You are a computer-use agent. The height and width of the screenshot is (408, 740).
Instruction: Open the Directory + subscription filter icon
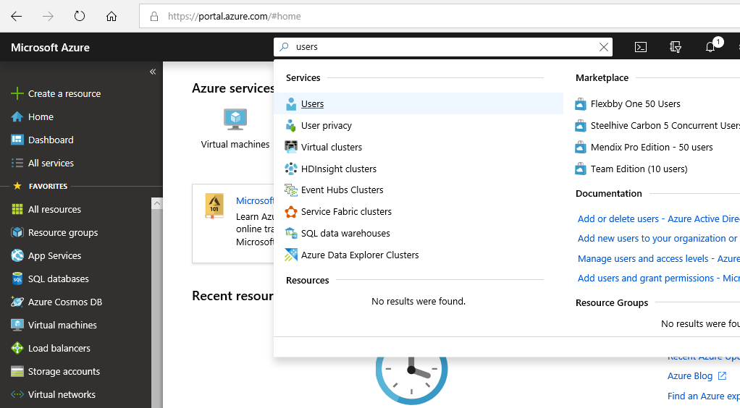pyautogui.click(x=676, y=47)
